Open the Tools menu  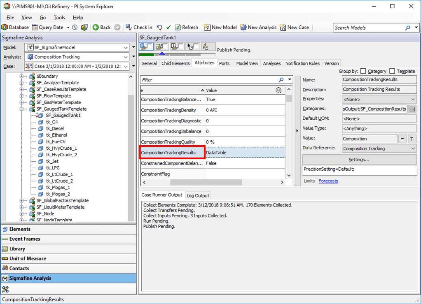pos(59,18)
